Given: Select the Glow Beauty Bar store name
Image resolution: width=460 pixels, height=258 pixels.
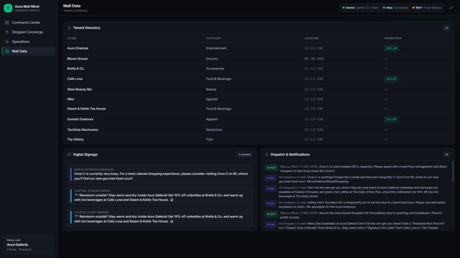Looking at the screenshot, I should coord(79,89).
